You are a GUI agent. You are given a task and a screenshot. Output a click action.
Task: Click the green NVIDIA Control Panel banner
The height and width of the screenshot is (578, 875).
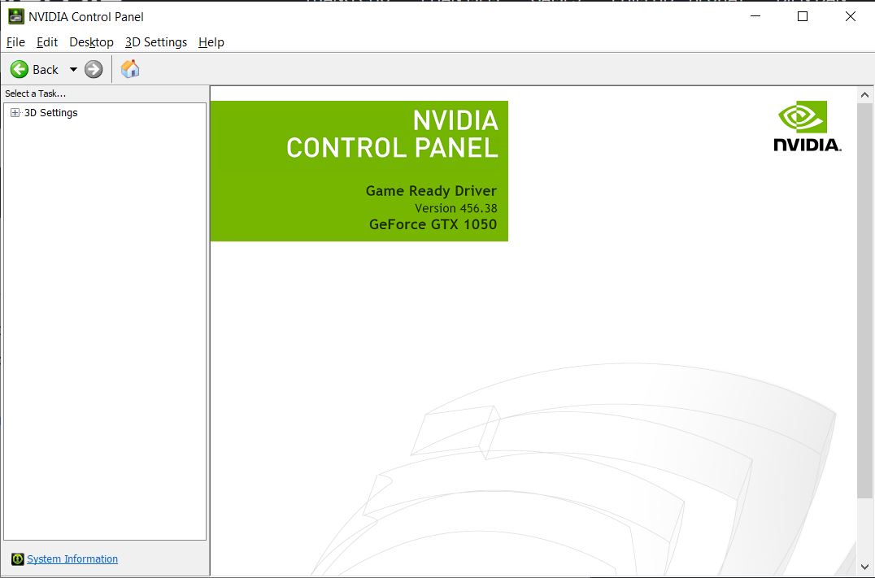pos(359,171)
